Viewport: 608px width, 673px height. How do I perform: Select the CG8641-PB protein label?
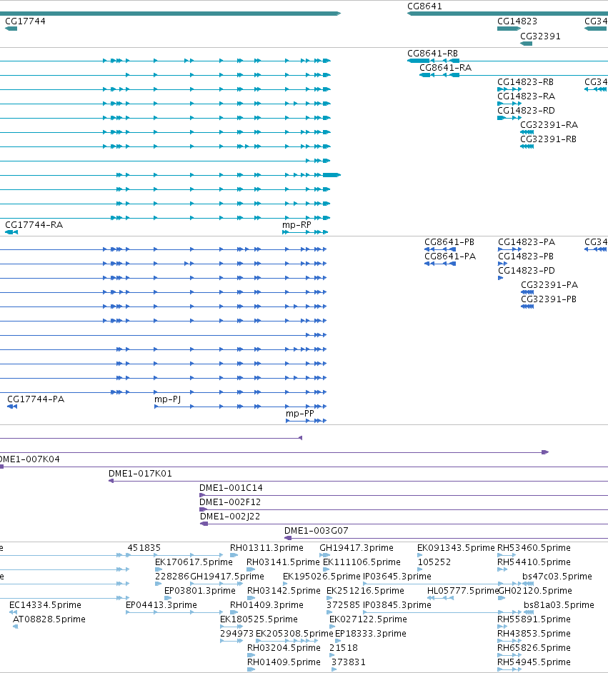pos(449,241)
